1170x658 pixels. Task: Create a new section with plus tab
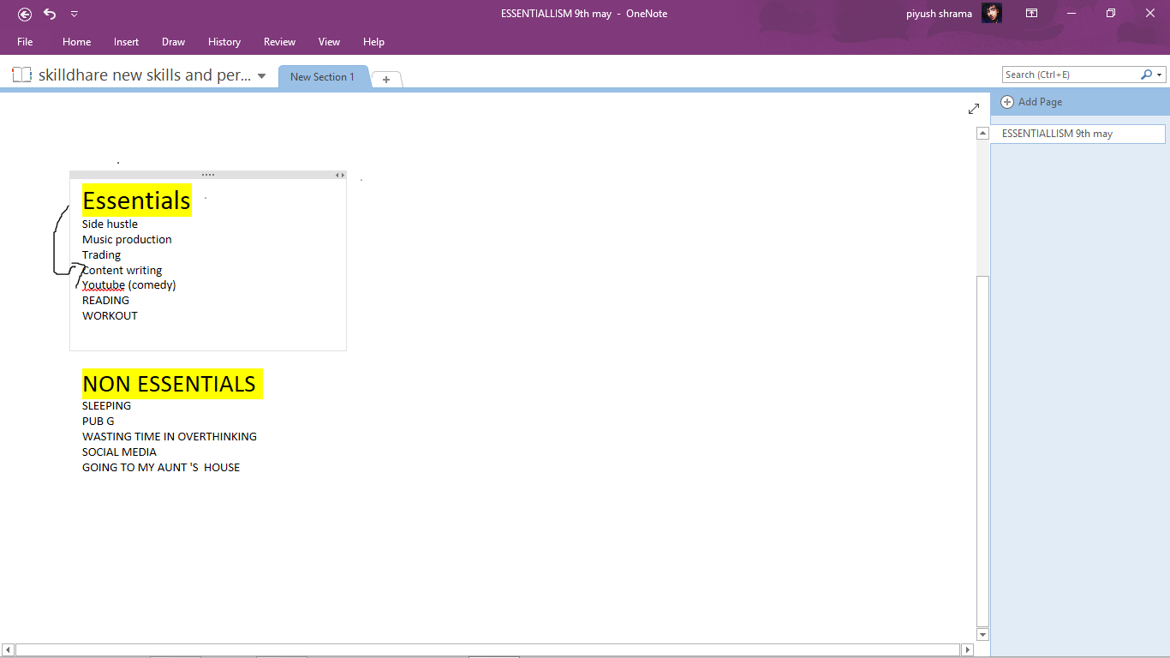point(386,80)
